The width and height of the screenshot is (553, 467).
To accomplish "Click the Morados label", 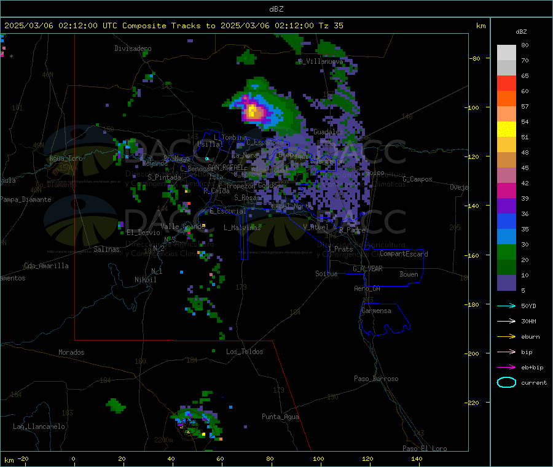I will tap(71, 352).
